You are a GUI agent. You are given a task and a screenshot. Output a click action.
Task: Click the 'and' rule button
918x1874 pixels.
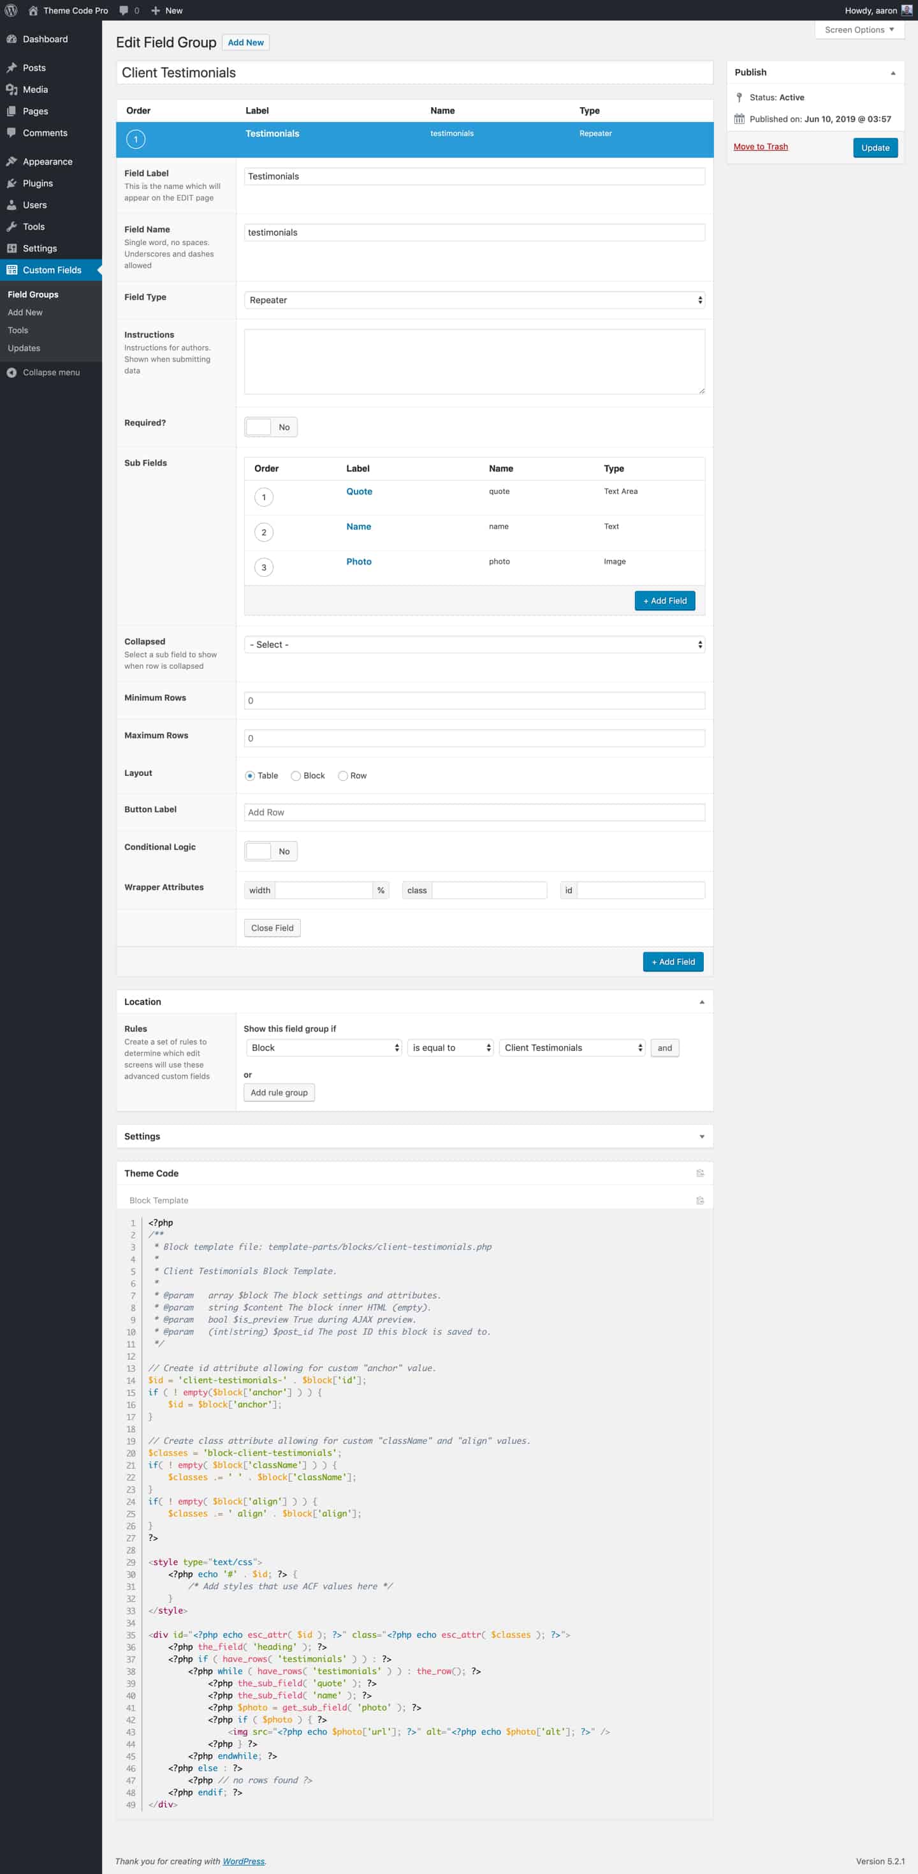pos(664,1048)
